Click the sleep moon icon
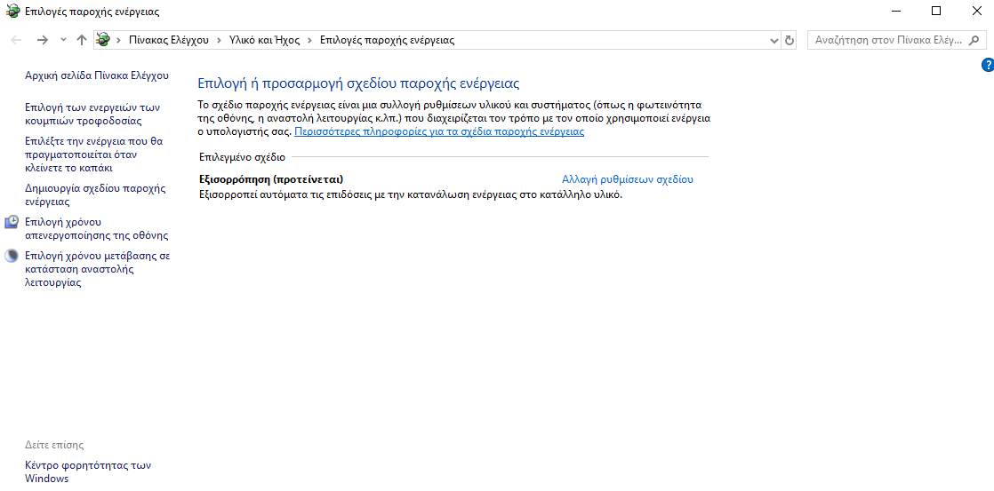The width and height of the screenshot is (994, 491). (x=12, y=256)
